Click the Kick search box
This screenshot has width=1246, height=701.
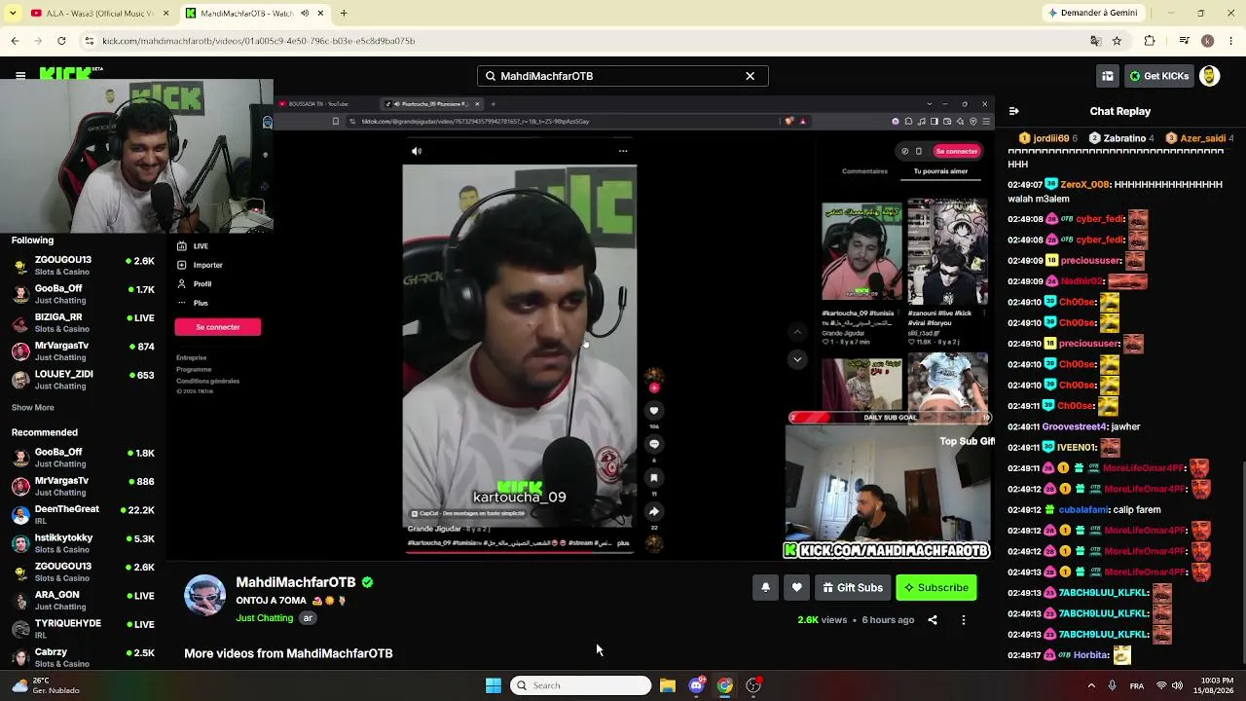[x=622, y=76]
